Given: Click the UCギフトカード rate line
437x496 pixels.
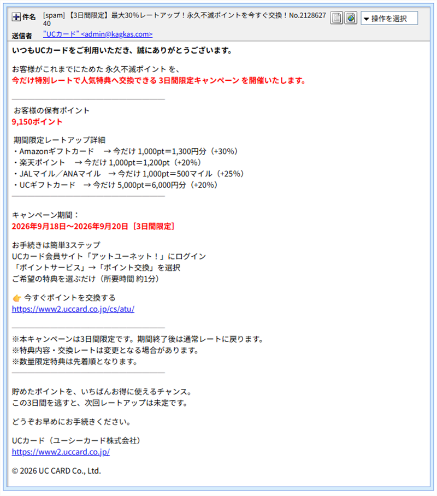Looking at the screenshot, I should [x=115, y=185].
